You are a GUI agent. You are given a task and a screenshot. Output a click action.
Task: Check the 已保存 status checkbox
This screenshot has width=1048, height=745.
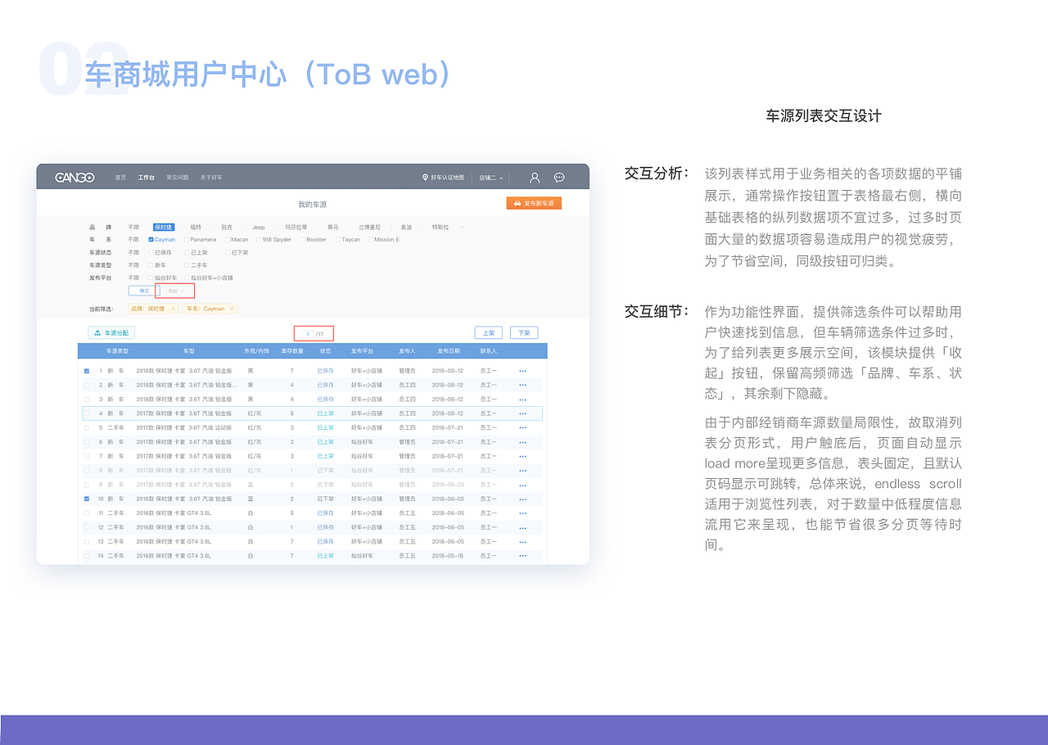[x=151, y=252]
